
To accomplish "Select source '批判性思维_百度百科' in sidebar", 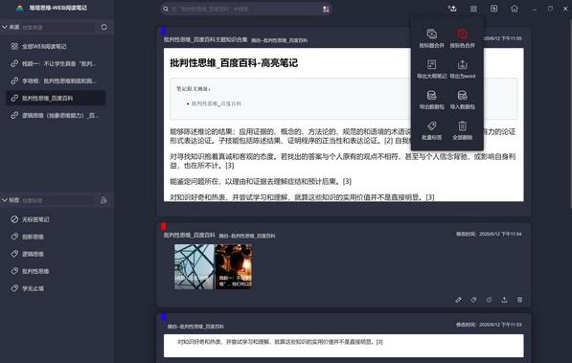I will tap(56, 98).
